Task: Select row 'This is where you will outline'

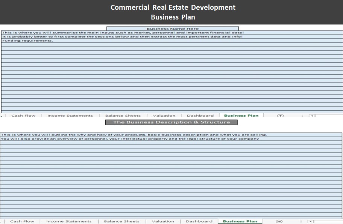Action: click(171, 135)
